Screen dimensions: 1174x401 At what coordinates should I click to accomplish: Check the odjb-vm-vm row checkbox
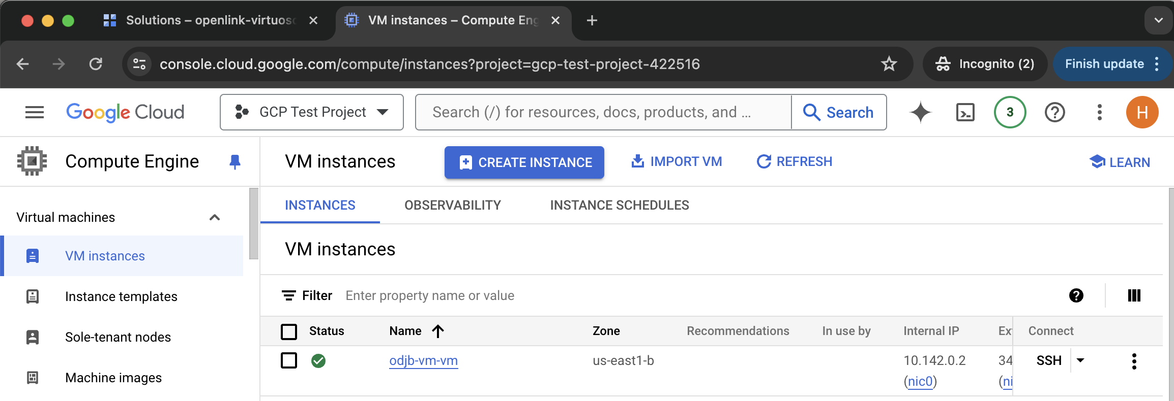pyautogui.click(x=289, y=360)
